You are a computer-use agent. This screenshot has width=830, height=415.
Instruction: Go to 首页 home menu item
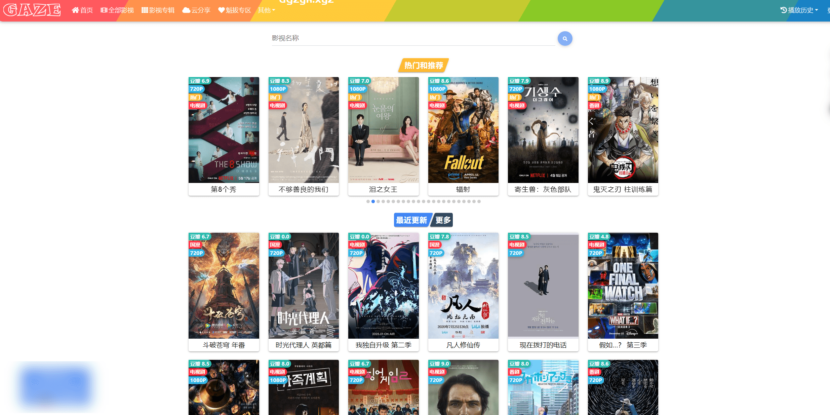(82, 10)
